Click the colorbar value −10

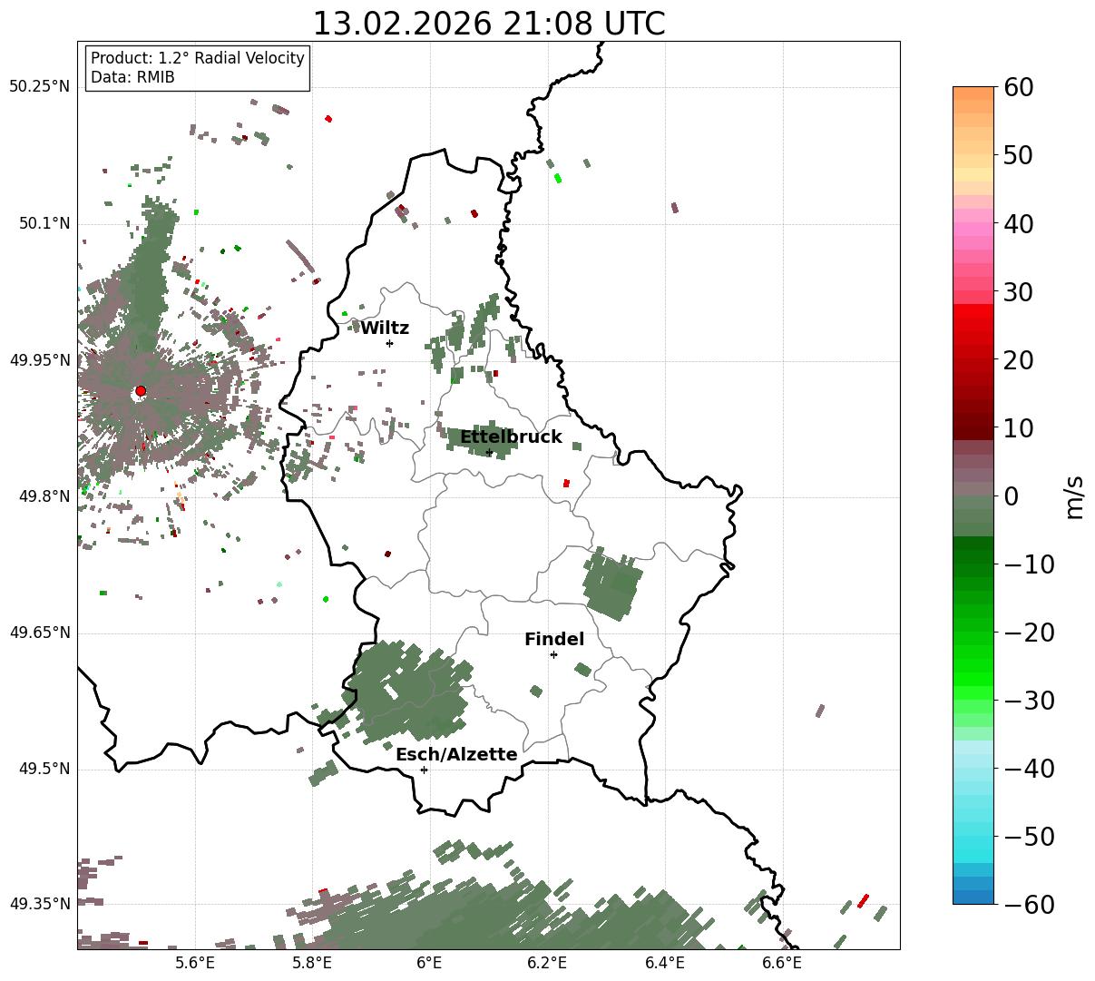click(1028, 564)
